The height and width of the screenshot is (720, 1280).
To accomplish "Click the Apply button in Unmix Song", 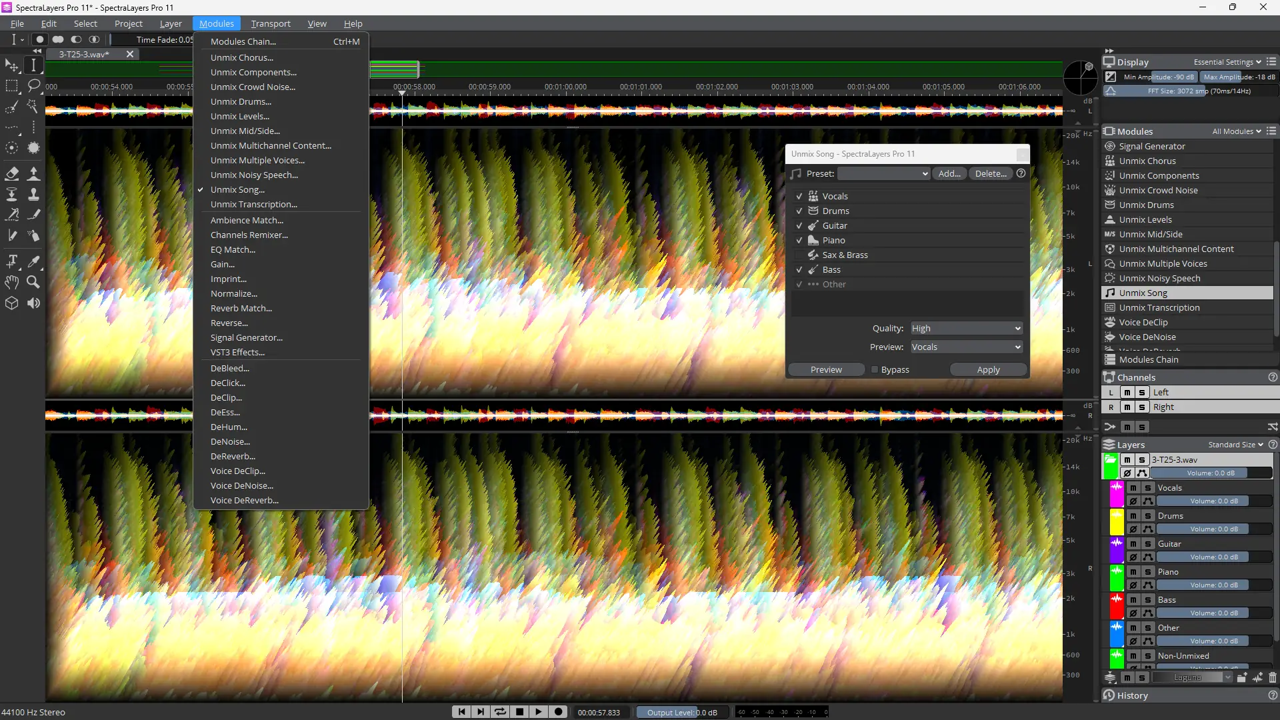I will pos(988,369).
